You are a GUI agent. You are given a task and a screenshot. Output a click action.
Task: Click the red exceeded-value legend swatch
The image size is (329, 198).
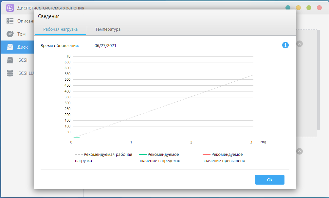pos(207,155)
